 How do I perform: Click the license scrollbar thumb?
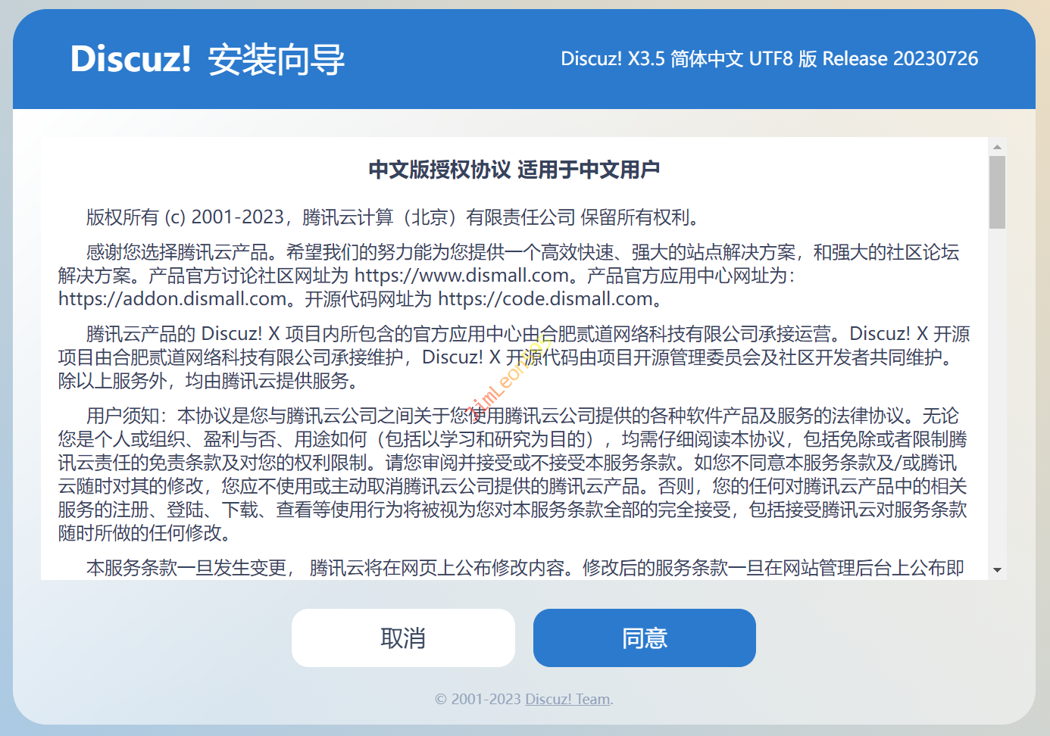click(997, 192)
